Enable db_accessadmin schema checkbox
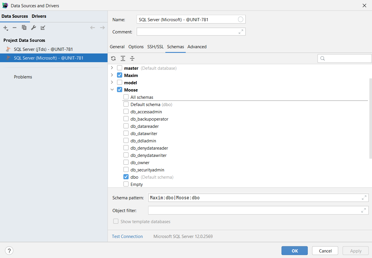 click(126, 112)
